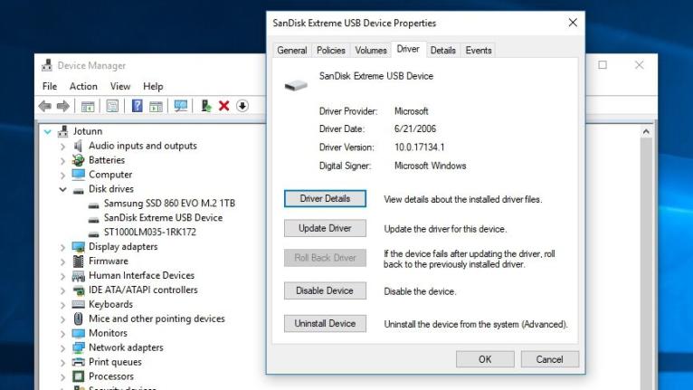693x390 pixels.
Task: Click the action pane toolbar icon next to Help
Action: tap(156, 106)
